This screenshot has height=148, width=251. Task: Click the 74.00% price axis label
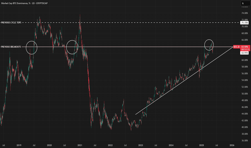(245, 13)
